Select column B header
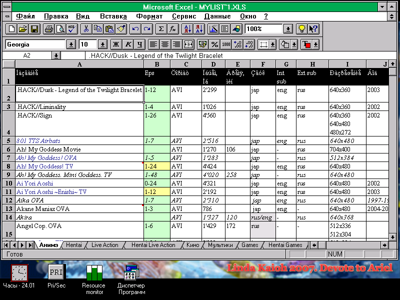400x300 pixels. point(157,64)
